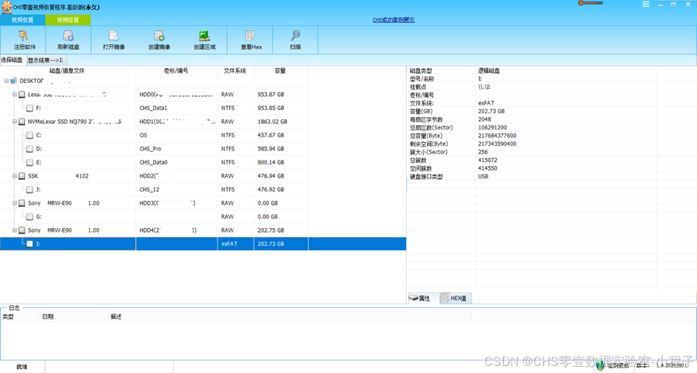Collapse the Lexar HDD0 disk node
This screenshot has width=697, height=373.
coord(14,95)
